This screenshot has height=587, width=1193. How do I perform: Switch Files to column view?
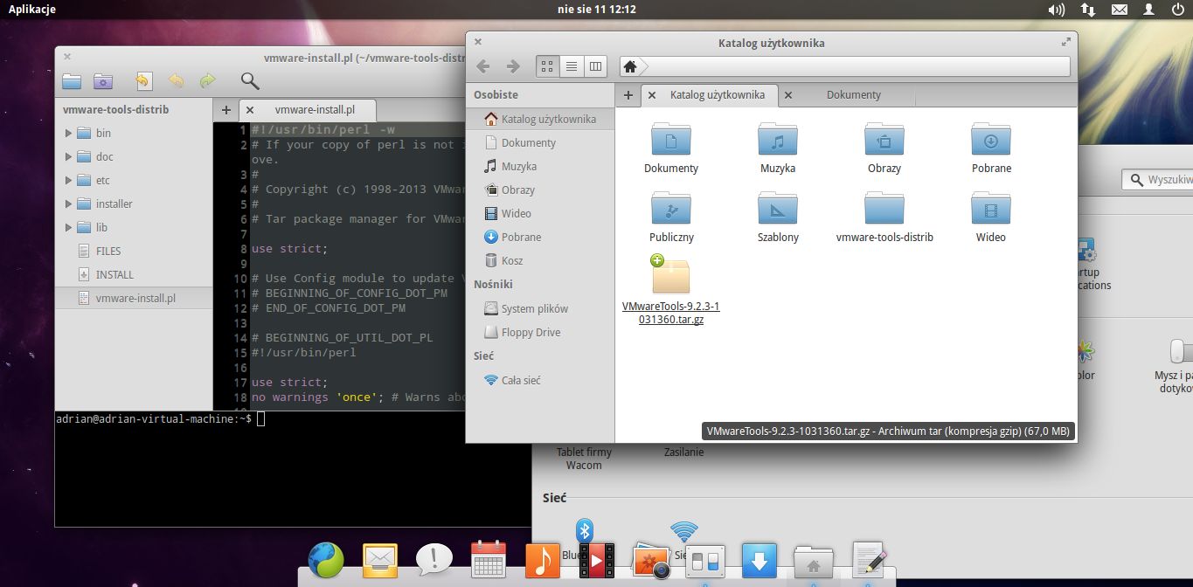(595, 66)
